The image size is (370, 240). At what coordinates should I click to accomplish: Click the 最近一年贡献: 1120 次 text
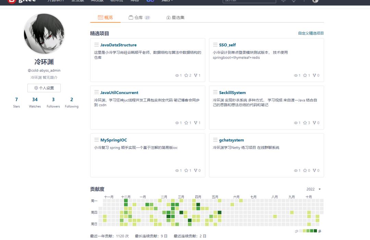110,236
